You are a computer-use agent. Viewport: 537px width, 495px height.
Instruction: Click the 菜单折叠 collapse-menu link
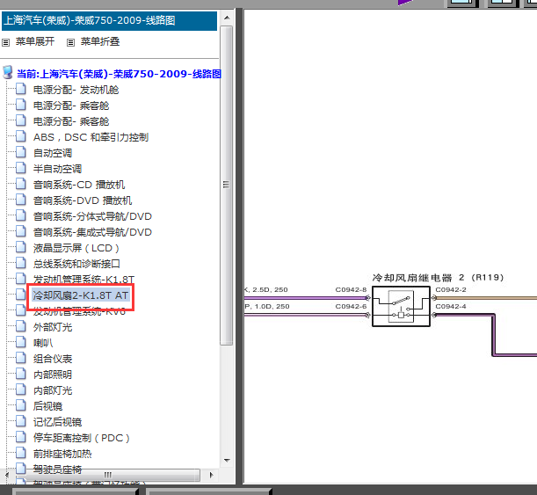pyautogui.click(x=100, y=42)
